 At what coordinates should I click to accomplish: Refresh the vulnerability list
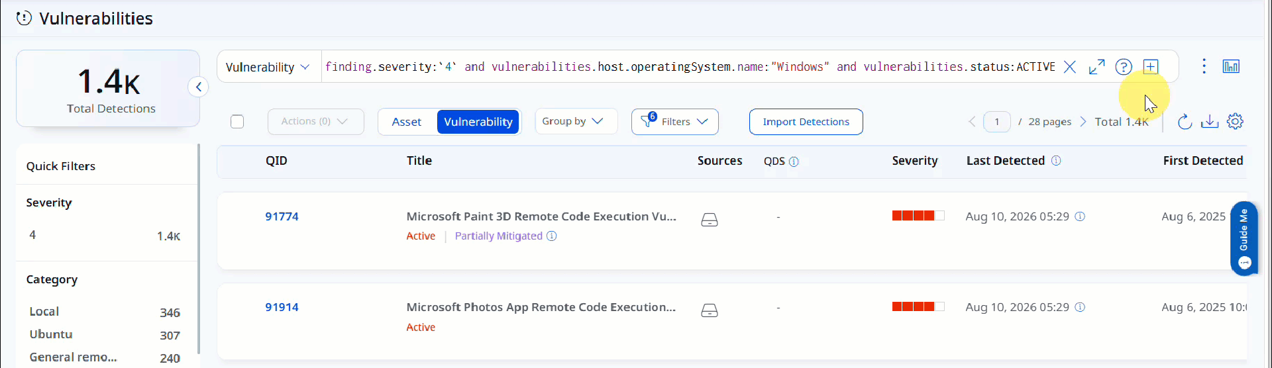1185,122
